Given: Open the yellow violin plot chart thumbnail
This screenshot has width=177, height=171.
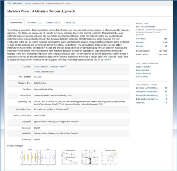Looking at the screenshot, I should (x=29, y=158).
